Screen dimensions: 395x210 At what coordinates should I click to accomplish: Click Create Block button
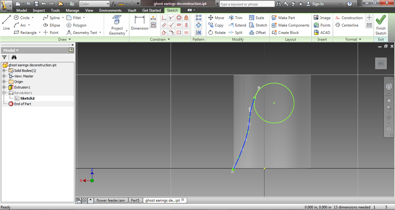click(285, 32)
